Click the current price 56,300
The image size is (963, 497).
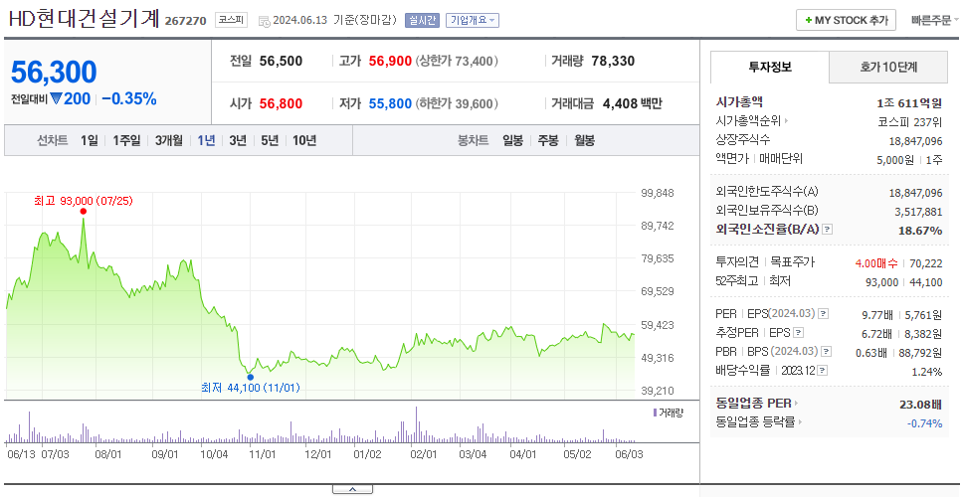tap(54, 73)
